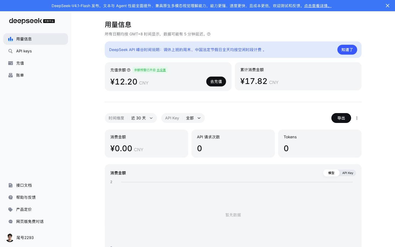Click the 暂无数据 chart placeholder text
Viewport: 395px width, 247px height.
pyautogui.click(x=233, y=215)
